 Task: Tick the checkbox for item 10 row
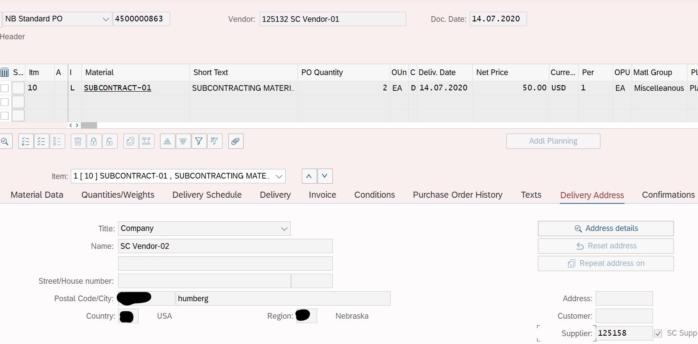pyautogui.click(x=5, y=88)
